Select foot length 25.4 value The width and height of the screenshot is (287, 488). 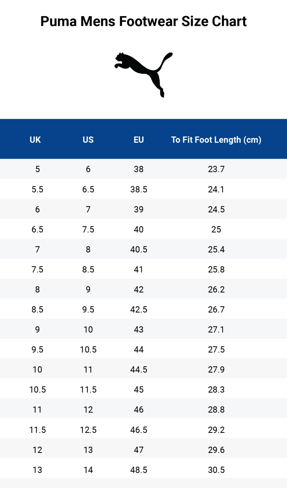click(216, 249)
